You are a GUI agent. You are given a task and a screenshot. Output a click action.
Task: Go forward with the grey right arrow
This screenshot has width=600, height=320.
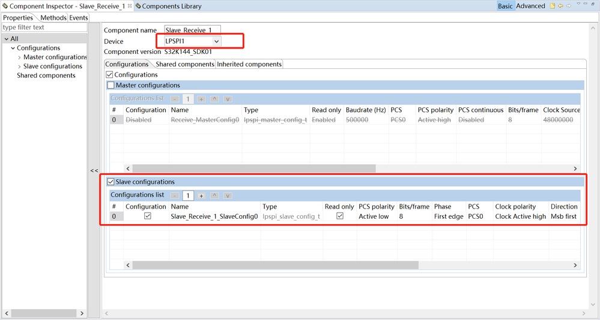(569, 6)
